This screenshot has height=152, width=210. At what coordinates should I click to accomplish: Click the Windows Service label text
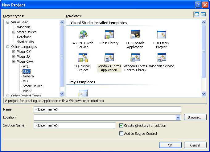[161, 66]
